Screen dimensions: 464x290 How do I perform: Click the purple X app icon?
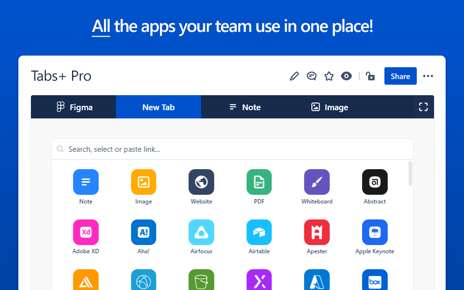click(x=259, y=280)
